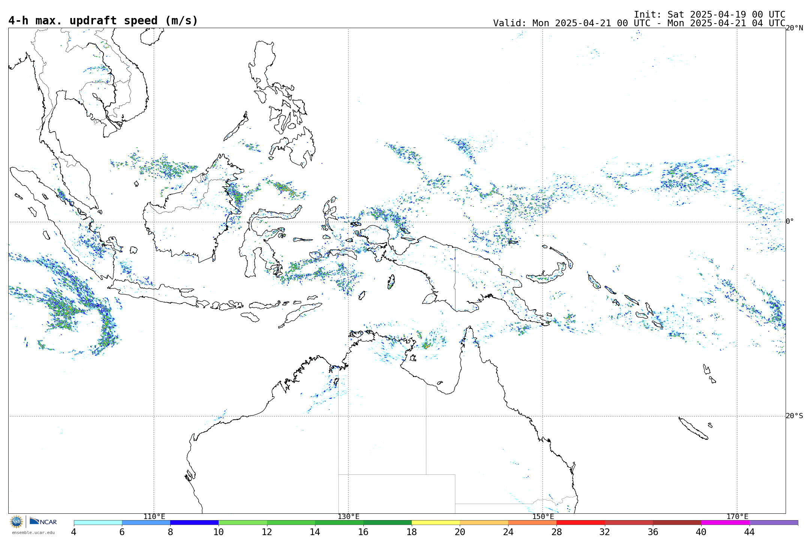Viewport: 810px width, 537px height.
Task: Click the dark green 16-18 color swatch
Action: tap(387, 522)
